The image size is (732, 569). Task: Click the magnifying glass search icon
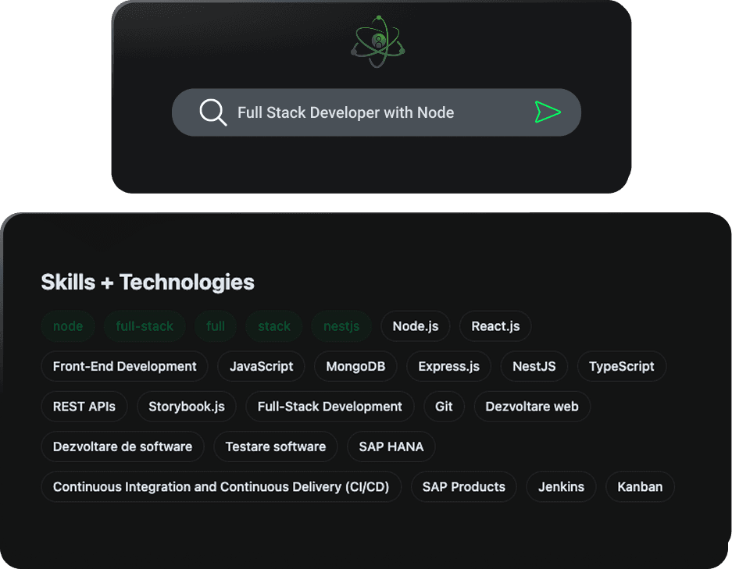point(212,112)
